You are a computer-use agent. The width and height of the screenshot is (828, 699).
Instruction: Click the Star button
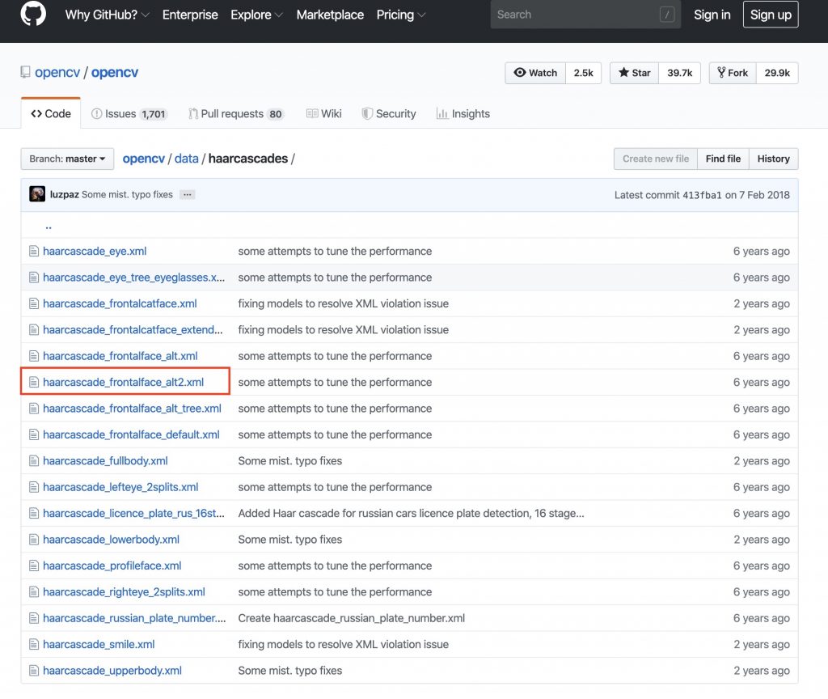tap(634, 73)
